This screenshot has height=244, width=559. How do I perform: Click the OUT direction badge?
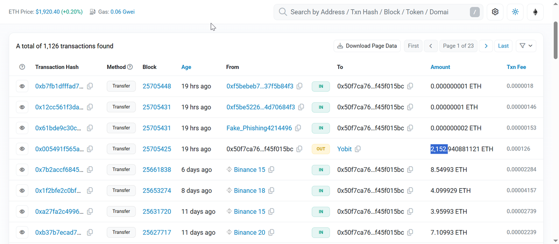coord(321,149)
